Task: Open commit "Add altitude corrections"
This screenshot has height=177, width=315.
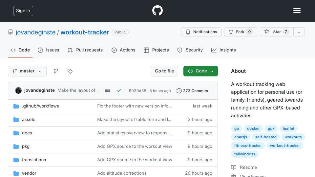Action: tap(122, 173)
